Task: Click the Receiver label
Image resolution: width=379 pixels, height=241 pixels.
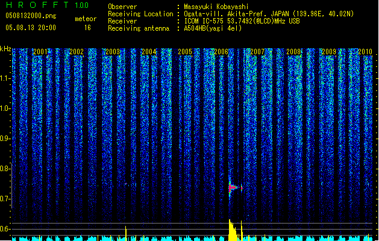Action: tap(122, 21)
